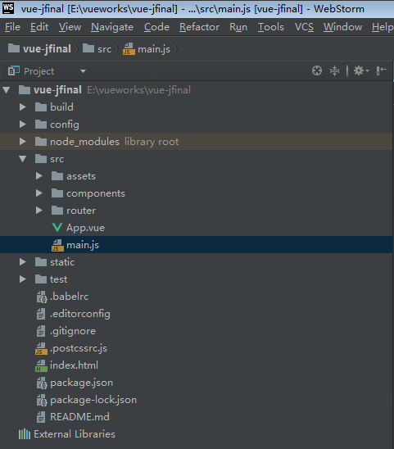The width and height of the screenshot is (394, 449).
Task: Click the text file icon beside .editorconfig
Action: [41, 314]
